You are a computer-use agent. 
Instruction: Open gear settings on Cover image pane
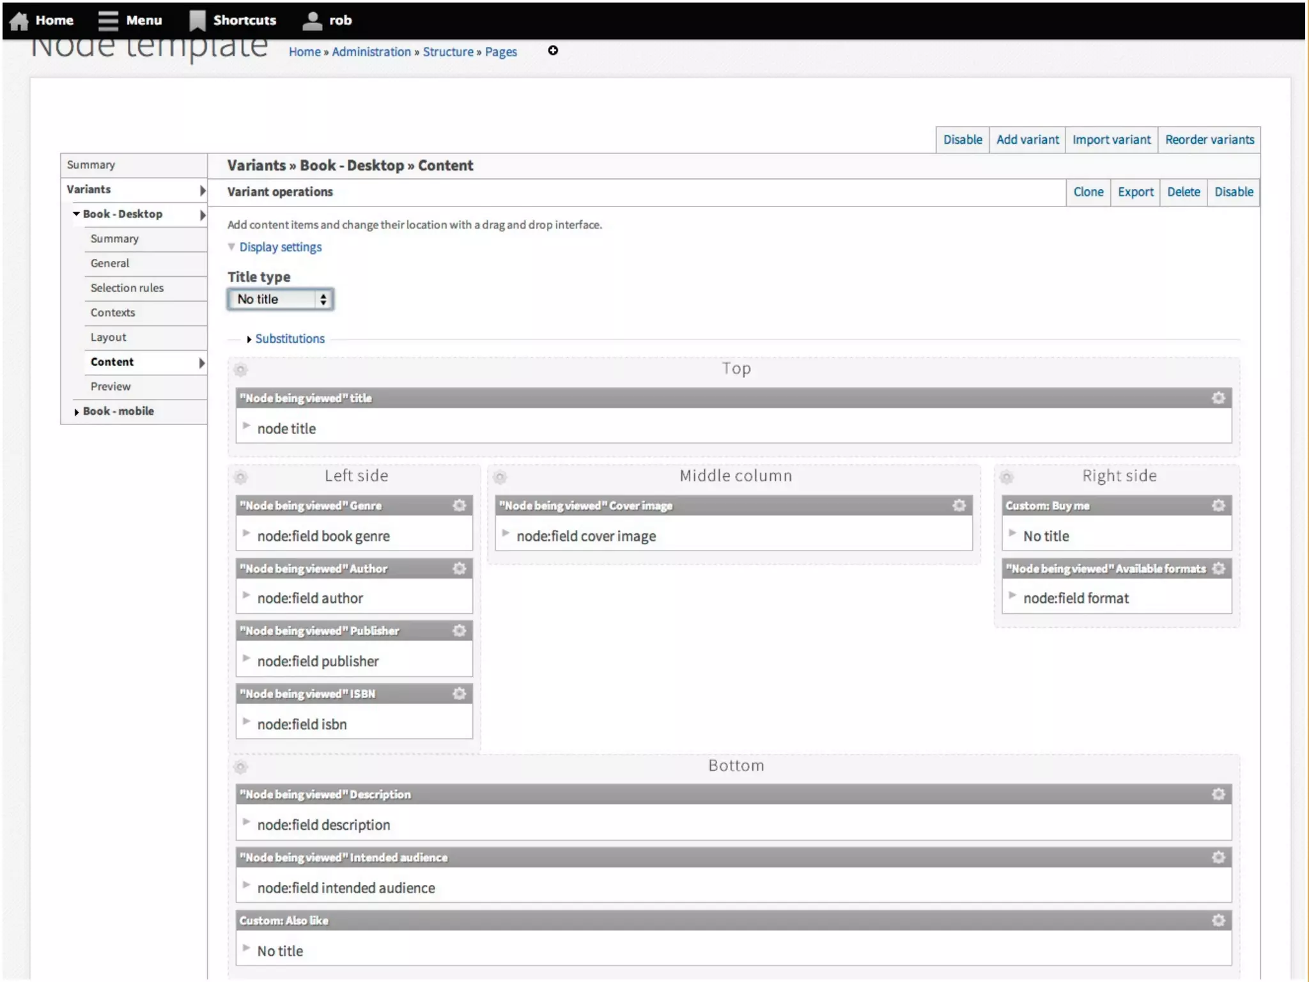(x=959, y=505)
